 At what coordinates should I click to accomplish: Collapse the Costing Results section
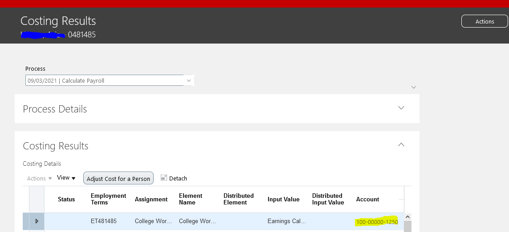pos(401,144)
